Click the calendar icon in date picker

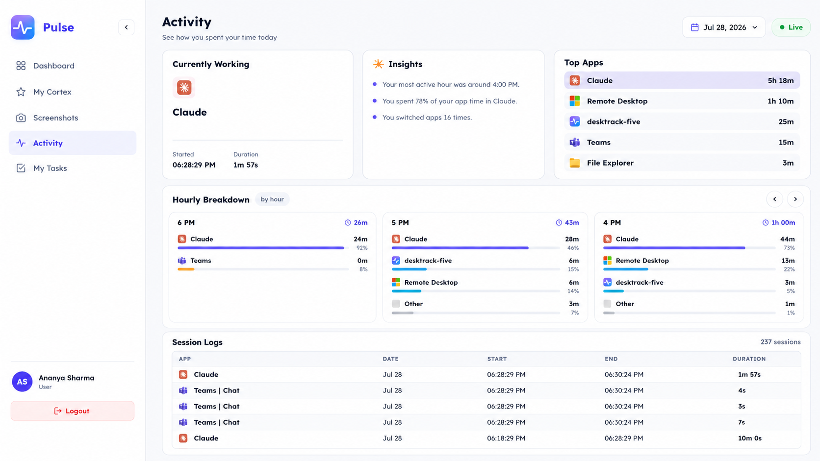coord(694,27)
